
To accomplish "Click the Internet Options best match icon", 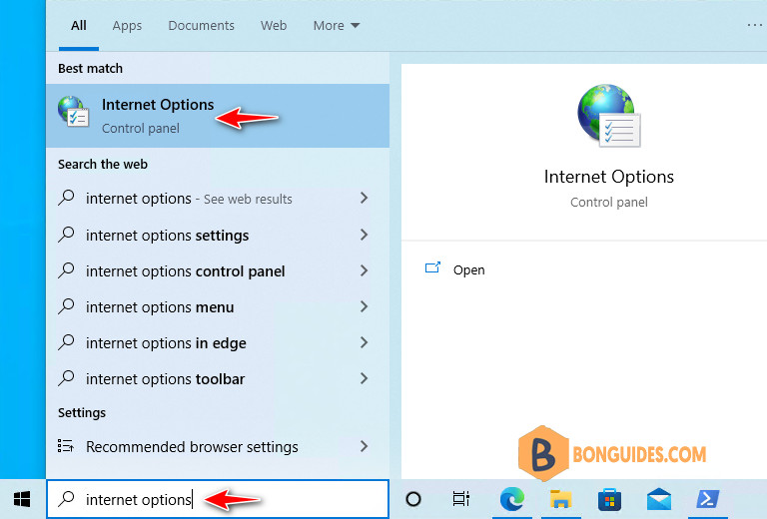I will (x=73, y=112).
